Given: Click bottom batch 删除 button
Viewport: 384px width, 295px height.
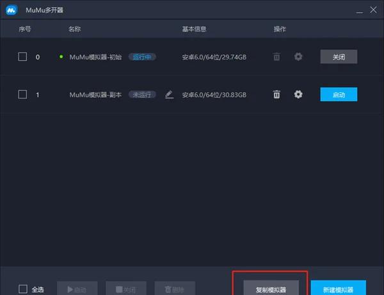Looking at the screenshot, I should [175, 289].
